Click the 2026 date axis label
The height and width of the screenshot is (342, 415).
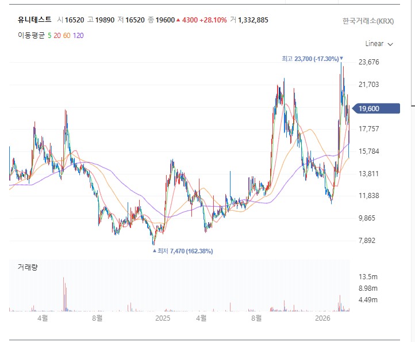tap(322, 318)
